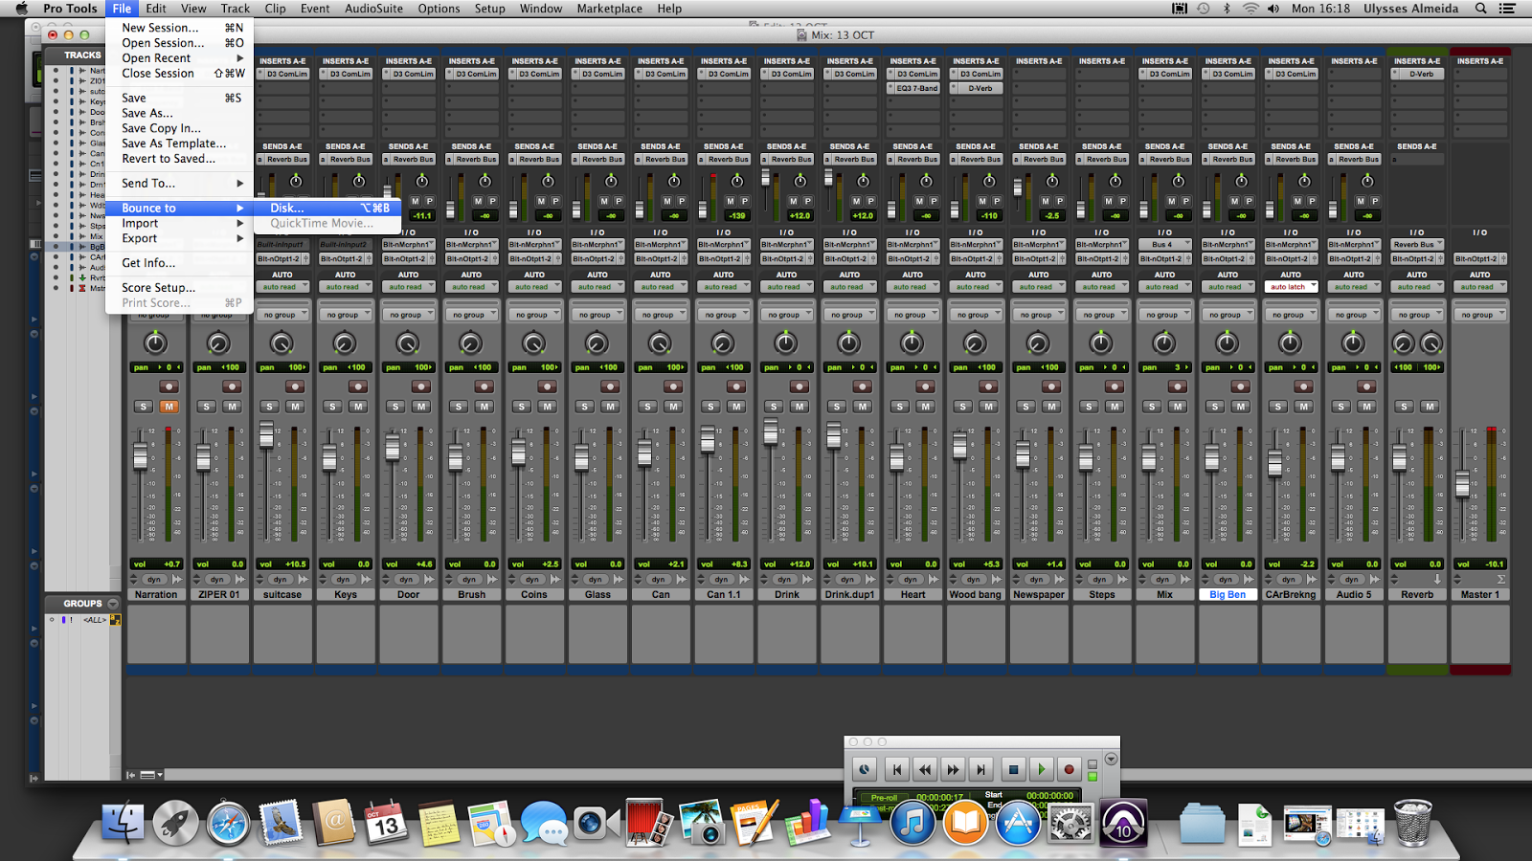The height and width of the screenshot is (861, 1532).
Task: Open the transport window options menu arrow
Action: point(1111,759)
